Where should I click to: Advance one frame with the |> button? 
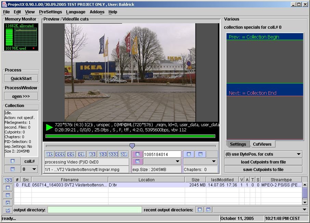click(x=92, y=154)
